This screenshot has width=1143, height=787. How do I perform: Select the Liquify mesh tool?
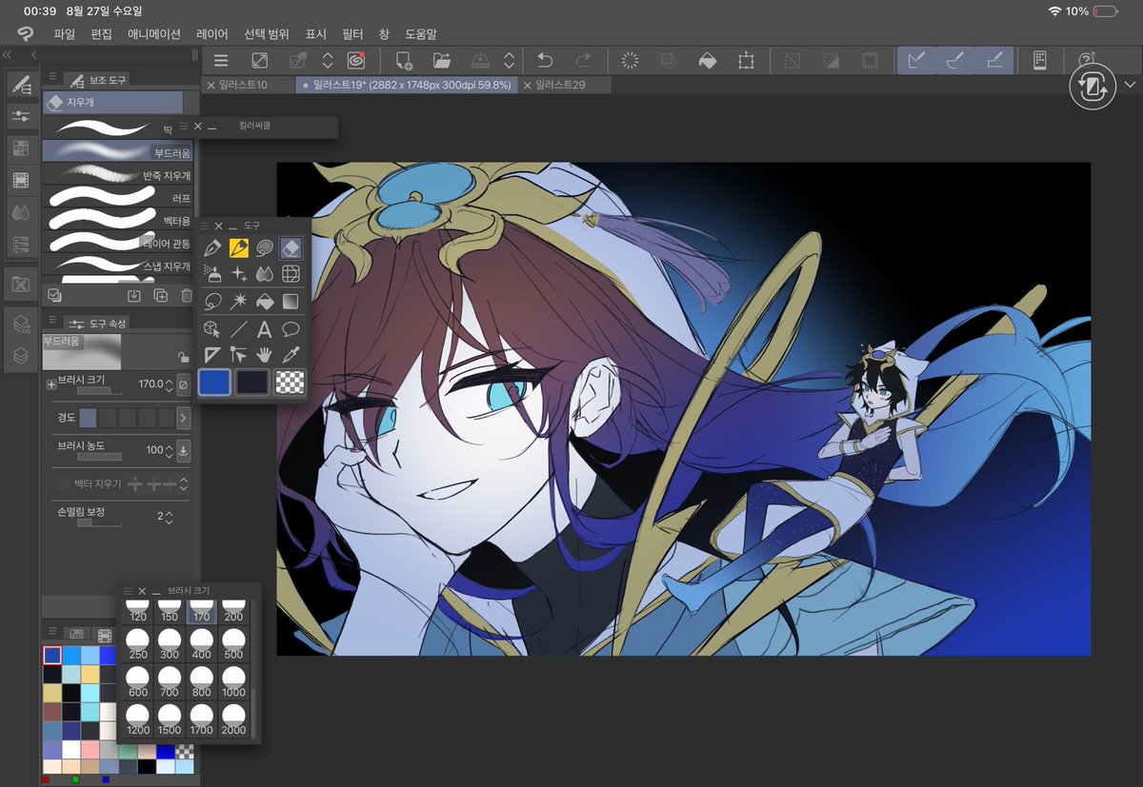[291, 274]
